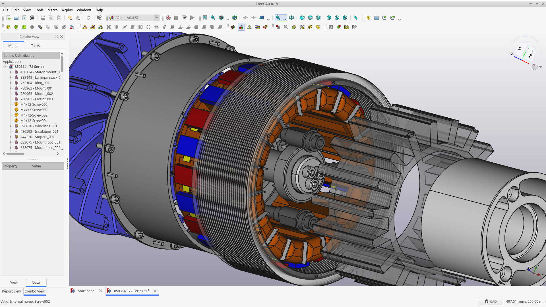Expand the 596638 - Windings_001 tree item
The height and width of the screenshot is (307, 546).
11,126
